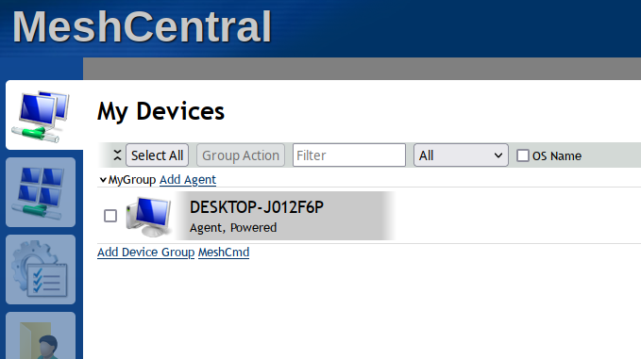Open the My Devices sidebar icon
This screenshot has height=359, width=641.
pyautogui.click(x=41, y=116)
